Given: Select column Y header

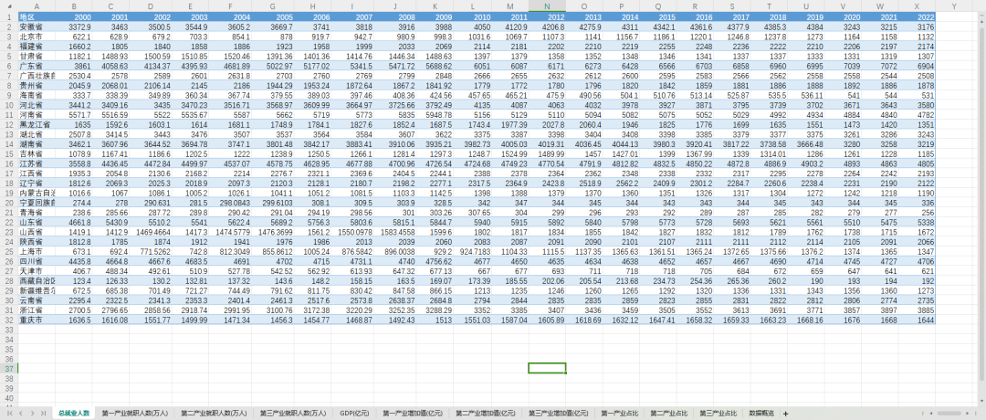Looking at the screenshot, I should click(954, 6).
